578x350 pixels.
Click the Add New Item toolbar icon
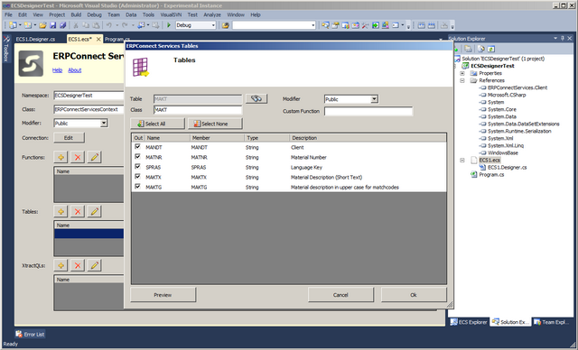(28, 25)
